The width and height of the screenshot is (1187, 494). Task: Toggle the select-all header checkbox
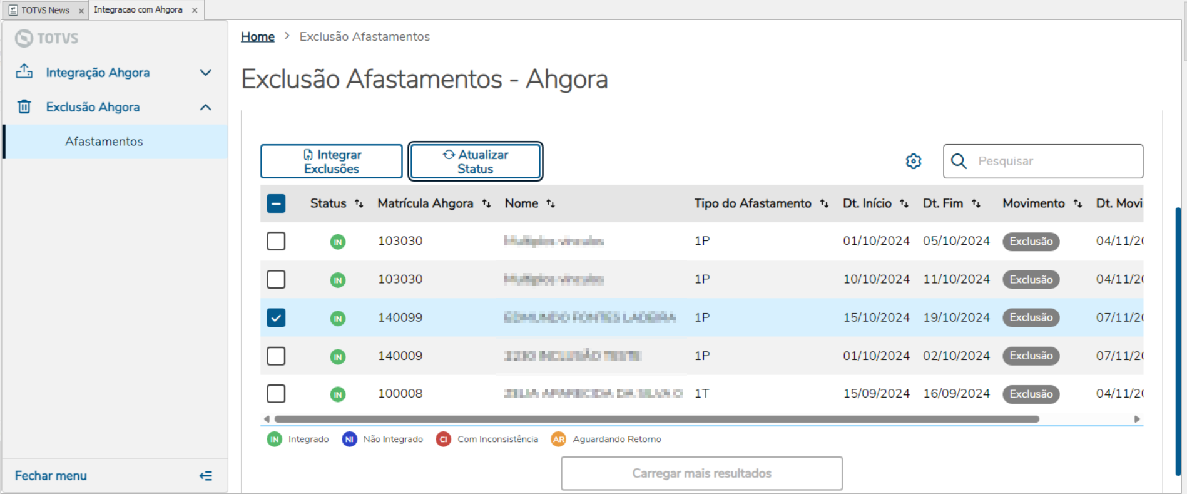click(x=276, y=203)
